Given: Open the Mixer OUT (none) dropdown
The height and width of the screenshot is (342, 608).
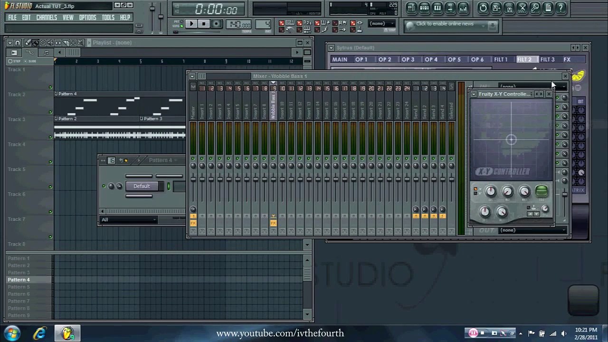Looking at the screenshot, I should 532,230.
